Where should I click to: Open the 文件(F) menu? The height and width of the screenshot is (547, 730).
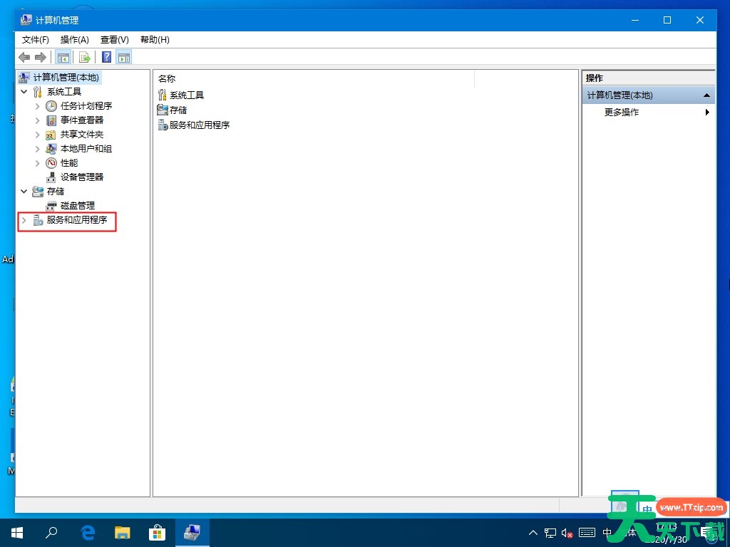[x=36, y=40]
